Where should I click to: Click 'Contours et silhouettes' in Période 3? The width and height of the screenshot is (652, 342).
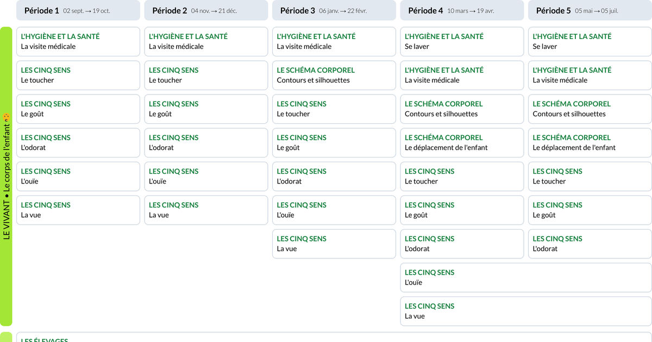334,75
